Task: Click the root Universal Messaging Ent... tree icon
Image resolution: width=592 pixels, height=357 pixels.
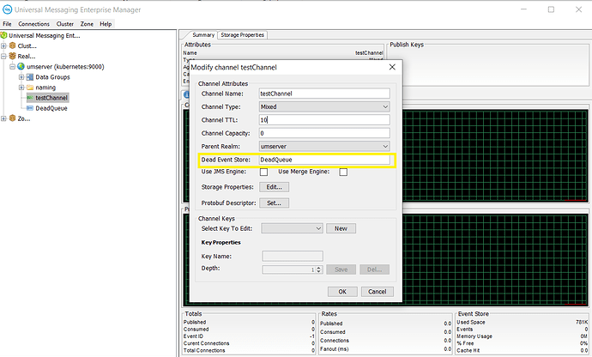Action: click(3, 35)
